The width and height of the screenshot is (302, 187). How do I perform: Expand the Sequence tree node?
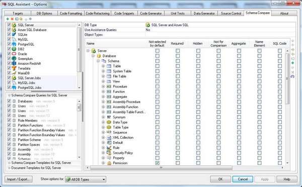103,132
